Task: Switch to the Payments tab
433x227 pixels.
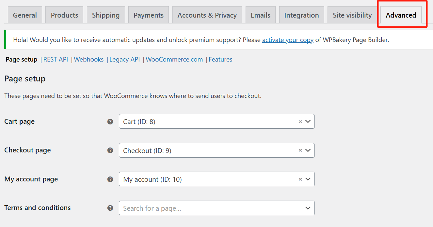Action: click(149, 15)
